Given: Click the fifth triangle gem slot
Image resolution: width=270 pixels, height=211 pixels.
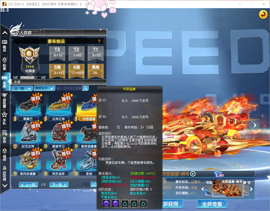Looking at the screenshot, I should [143, 204].
